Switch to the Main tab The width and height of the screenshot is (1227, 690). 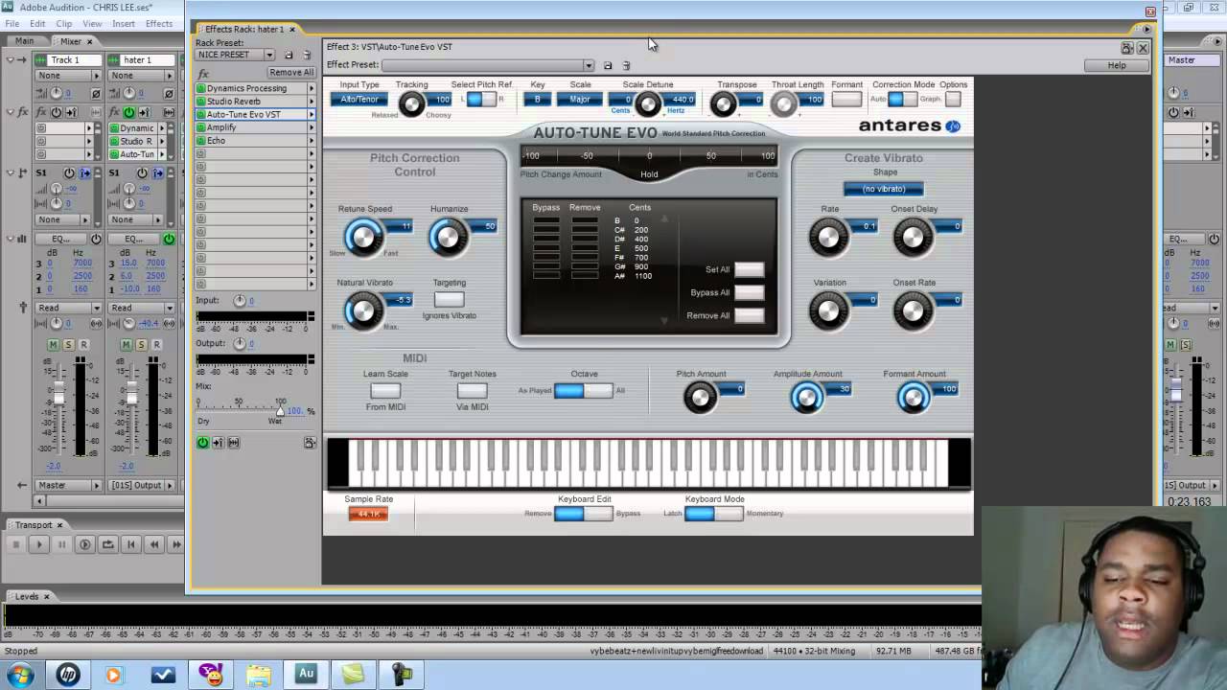point(24,41)
